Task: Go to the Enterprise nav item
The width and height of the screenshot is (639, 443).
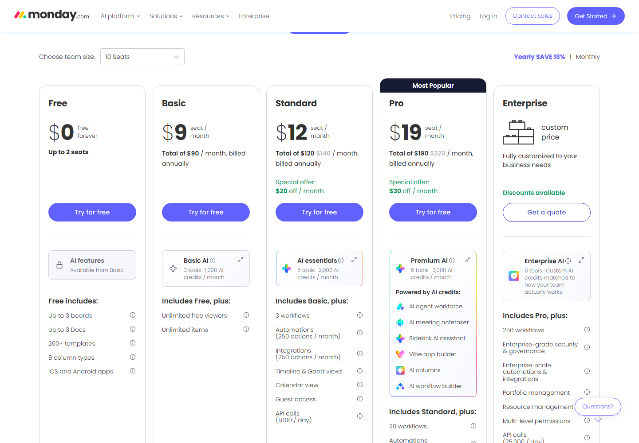Action: point(254,16)
